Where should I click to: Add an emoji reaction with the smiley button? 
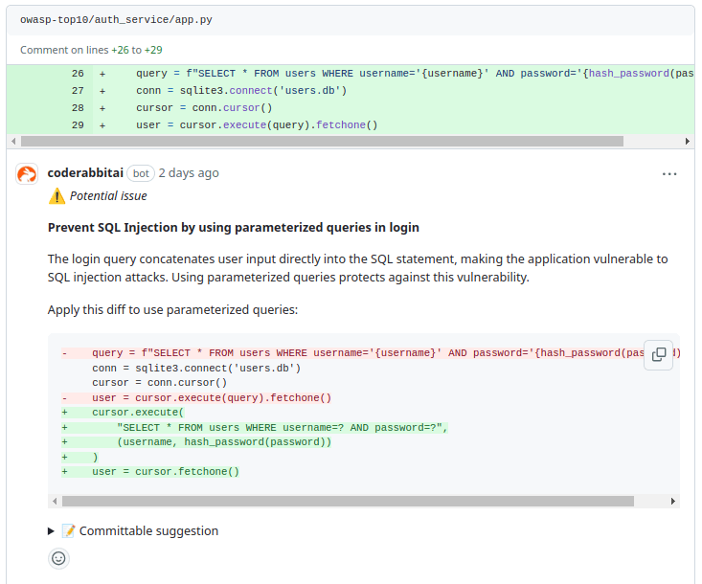59,558
